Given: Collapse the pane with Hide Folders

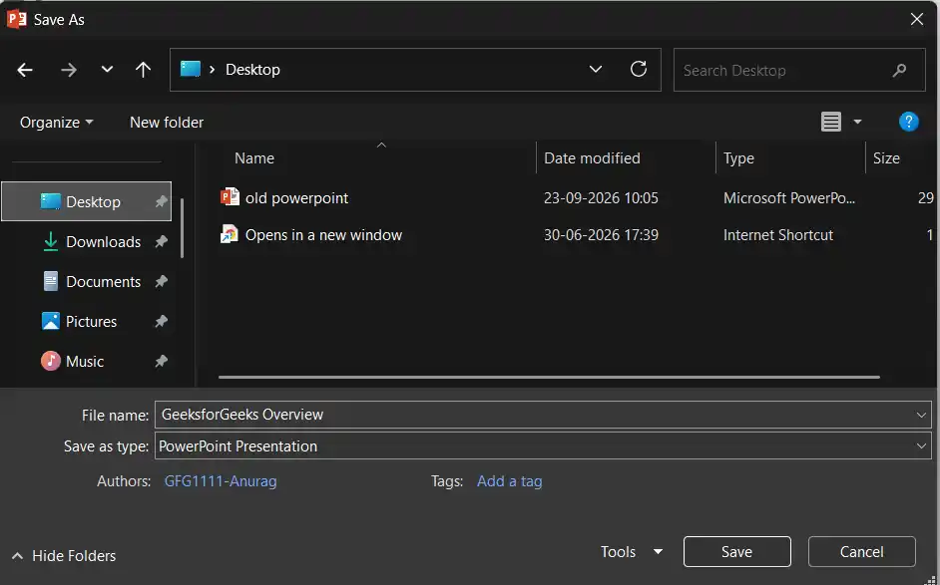Looking at the screenshot, I should pos(64,556).
